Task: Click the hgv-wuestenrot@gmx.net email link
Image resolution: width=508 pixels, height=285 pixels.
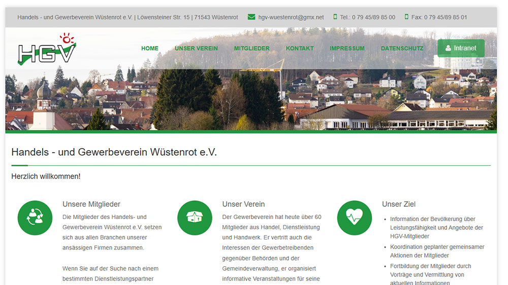Action: tap(291, 17)
